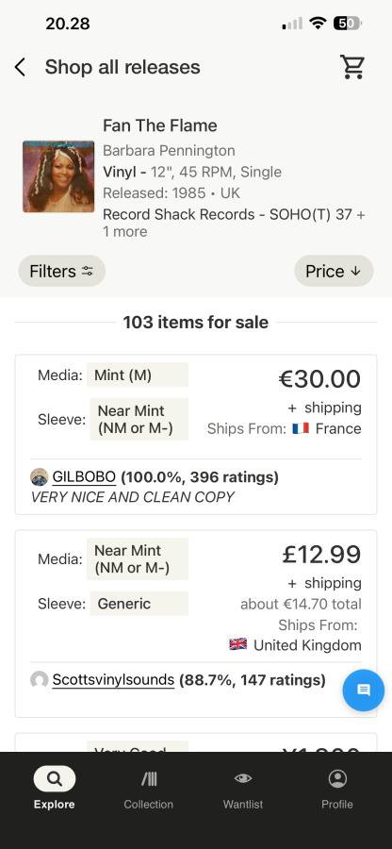Expand the '1 more' label info
392x849 pixels.
(125, 232)
